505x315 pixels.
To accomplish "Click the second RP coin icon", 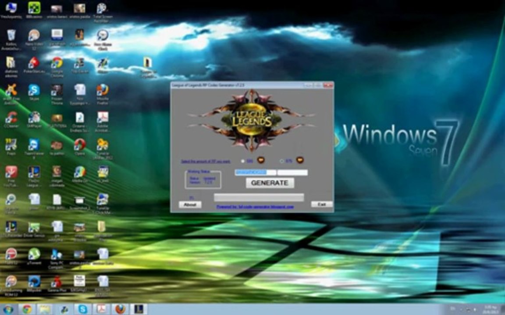I will 300,160.
